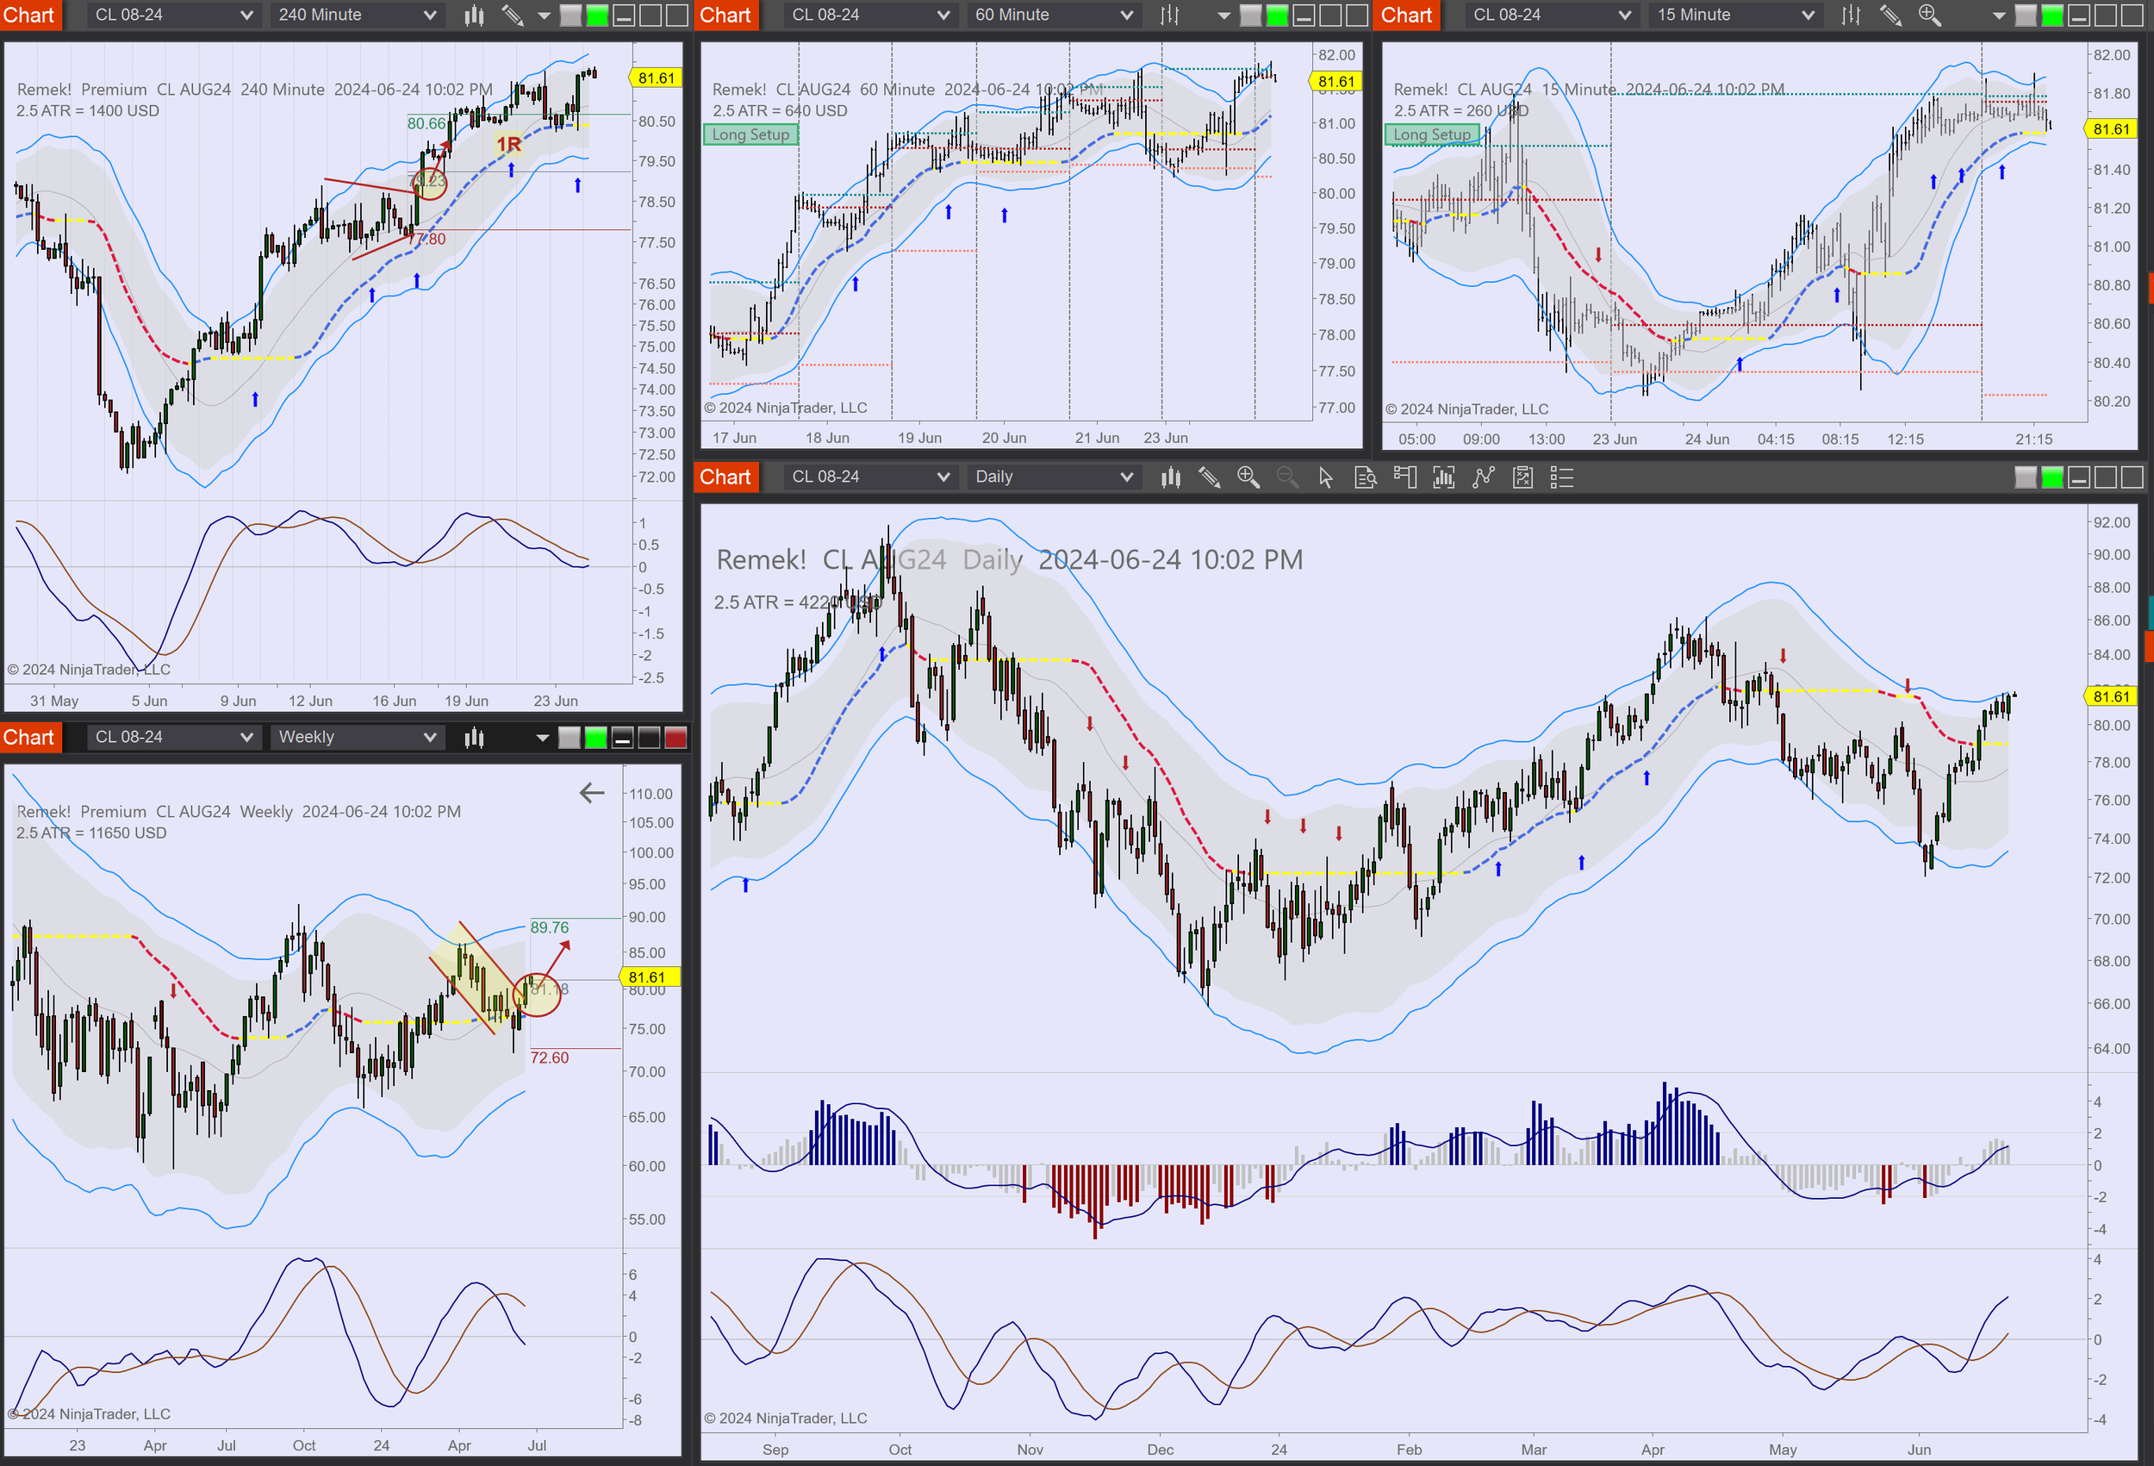
Task: Click the back arrow button on the Weekly chart
Action: [x=591, y=793]
